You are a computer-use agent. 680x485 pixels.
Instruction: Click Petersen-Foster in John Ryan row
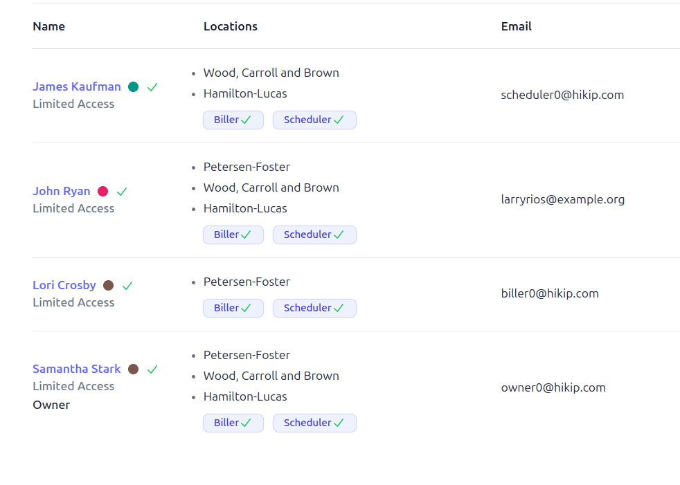click(x=247, y=167)
